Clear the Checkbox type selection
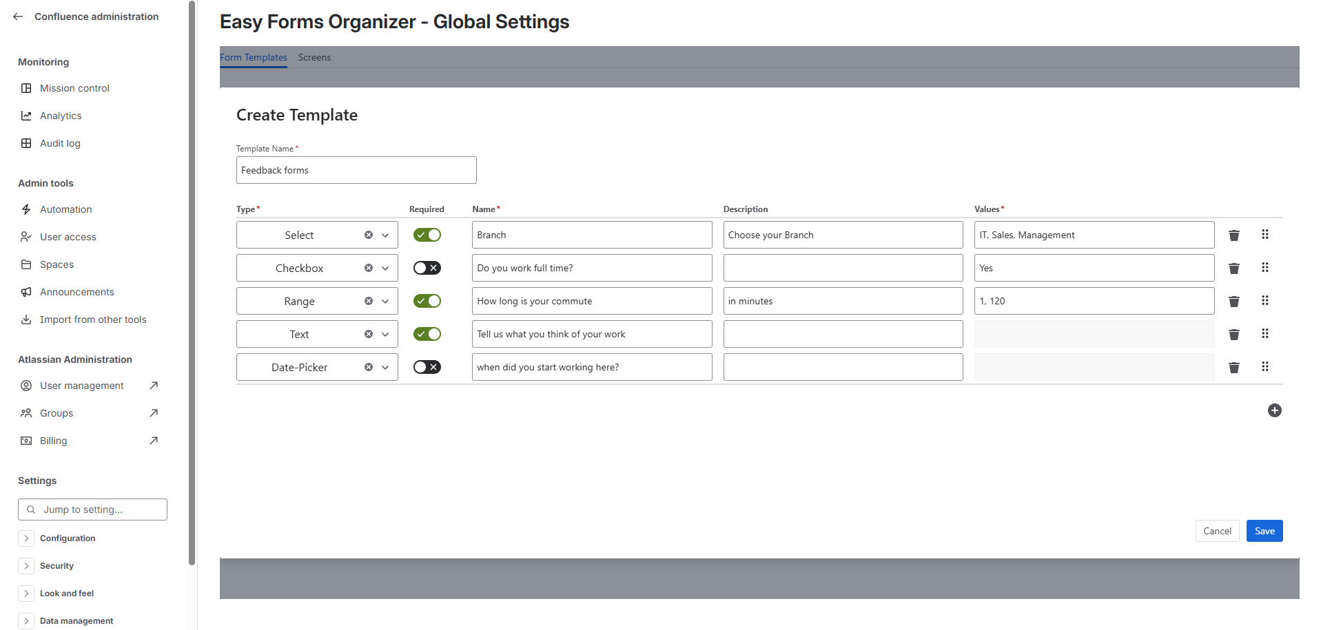This screenshot has height=630, width=1321. coord(369,269)
